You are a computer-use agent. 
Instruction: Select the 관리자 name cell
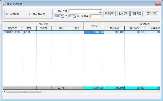tap(29, 32)
